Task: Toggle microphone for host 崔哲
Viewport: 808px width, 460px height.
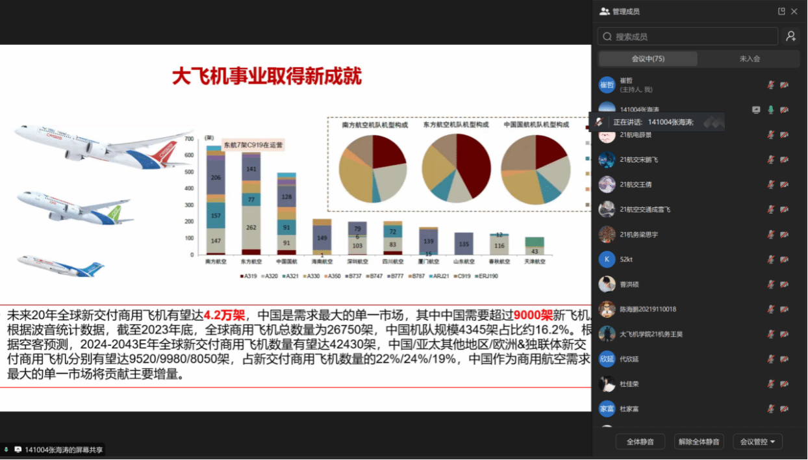Action: point(771,84)
